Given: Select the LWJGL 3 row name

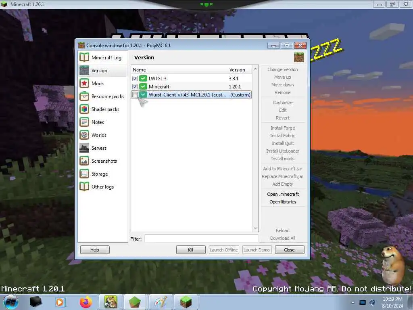Looking at the screenshot, I should tap(158, 78).
